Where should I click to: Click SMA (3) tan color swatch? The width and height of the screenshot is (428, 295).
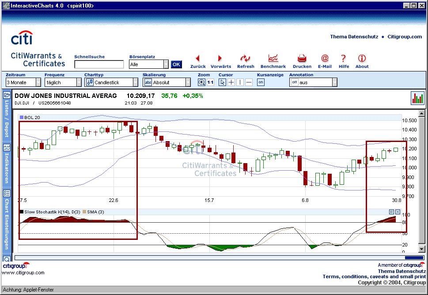[x=84, y=212]
